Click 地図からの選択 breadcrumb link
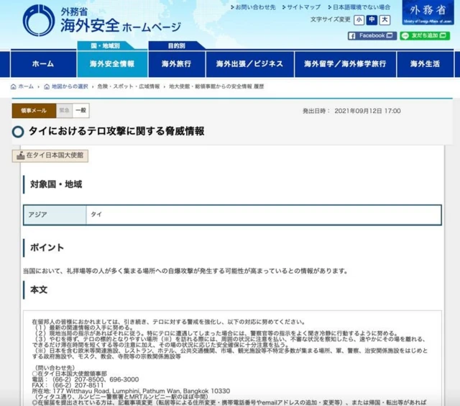 click(x=70, y=86)
